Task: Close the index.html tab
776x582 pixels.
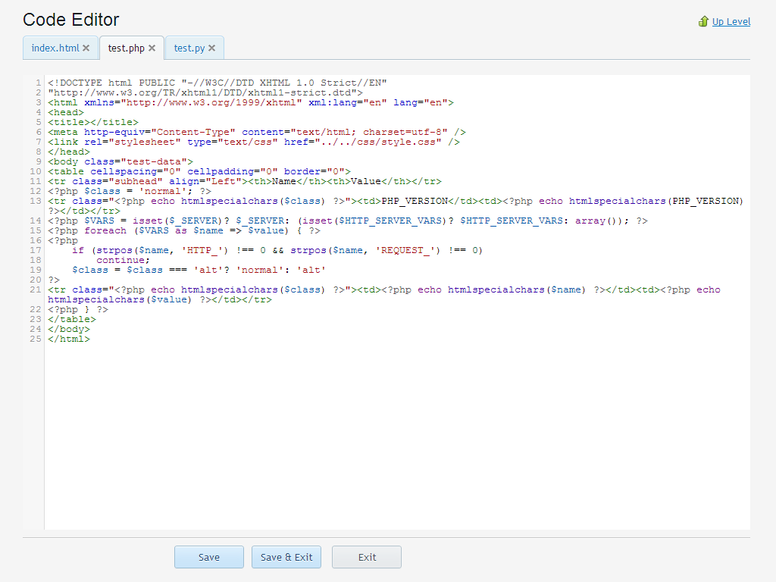Action: pyautogui.click(x=86, y=47)
